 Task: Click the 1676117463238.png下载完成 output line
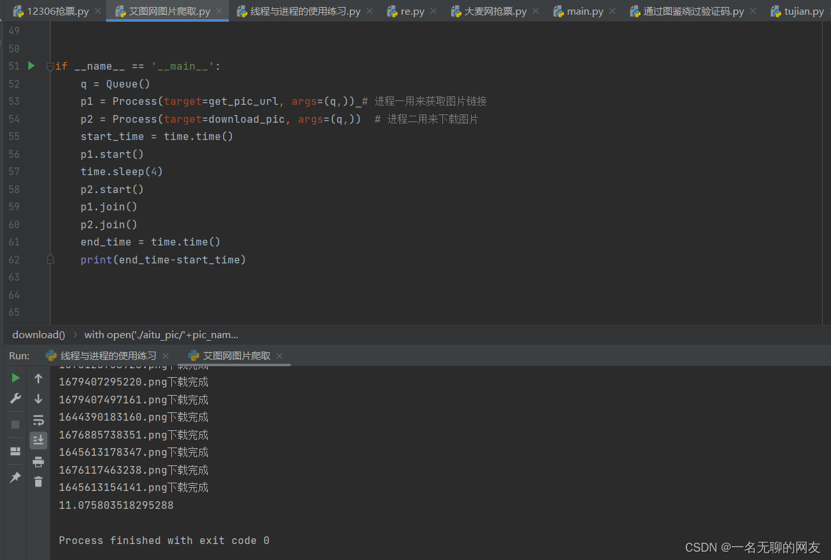pyautogui.click(x=134, y=471)
